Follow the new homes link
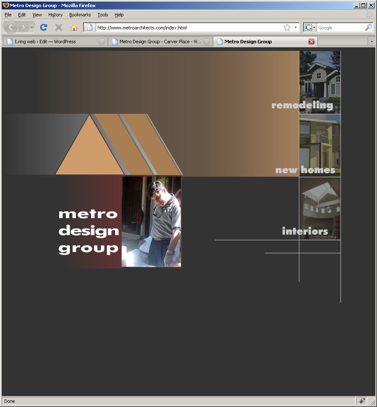The image size is (377, 407). pos(305,170)
